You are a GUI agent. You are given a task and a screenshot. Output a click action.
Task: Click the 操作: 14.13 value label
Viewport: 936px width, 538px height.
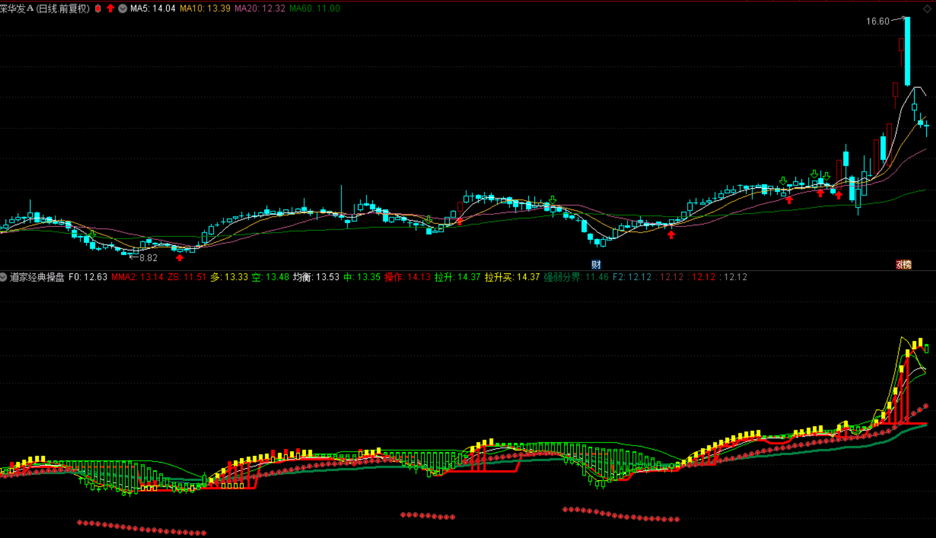click(x=408, y=277)
